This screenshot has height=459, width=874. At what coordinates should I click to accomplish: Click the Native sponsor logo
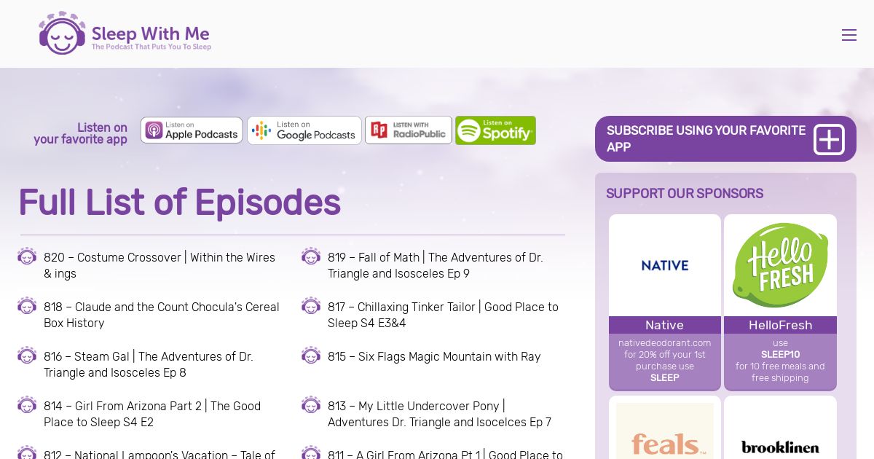click(x=665, y=265)
